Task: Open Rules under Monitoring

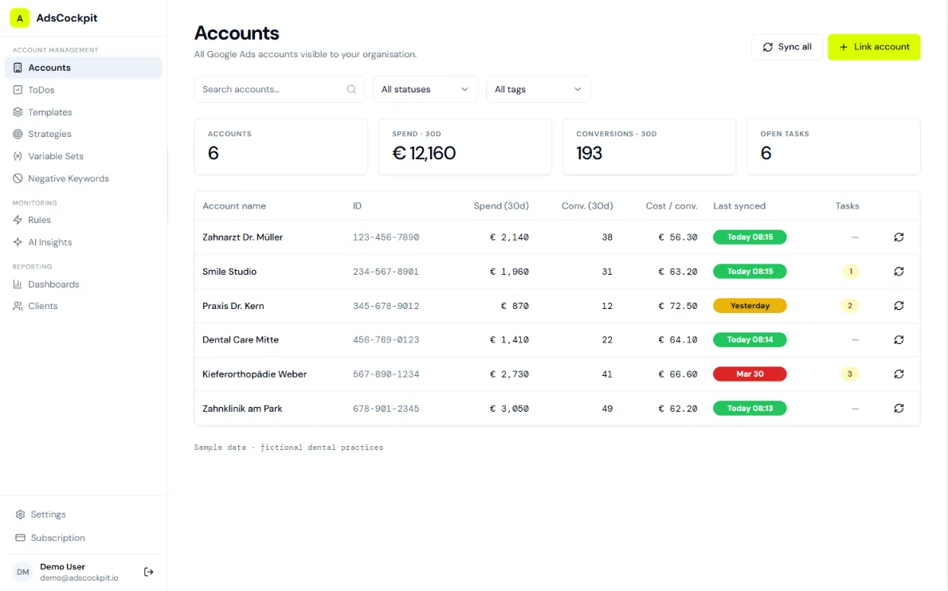Action: pos(84,220)
